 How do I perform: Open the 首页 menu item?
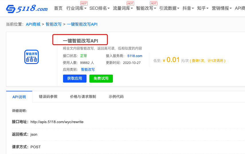(x=58, y=8)
